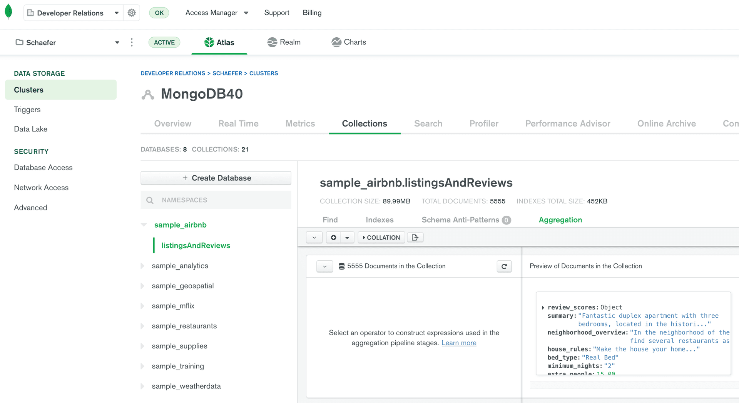
Task: Click inside the NAMESPACES search field
Action: point(216,200)
